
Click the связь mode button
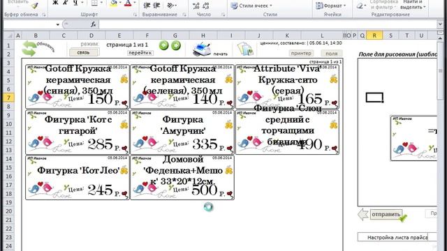84,53
